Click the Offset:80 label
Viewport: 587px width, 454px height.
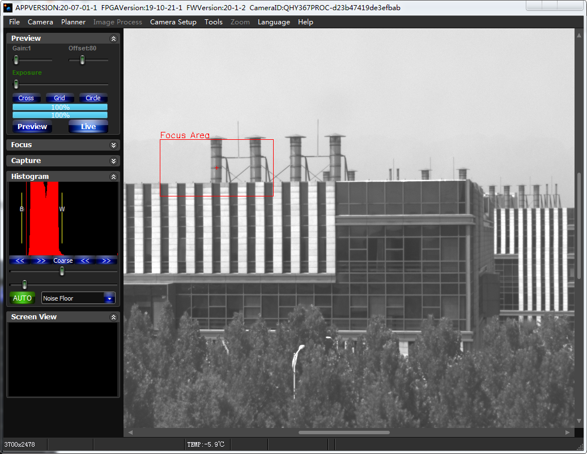point(82,48)
